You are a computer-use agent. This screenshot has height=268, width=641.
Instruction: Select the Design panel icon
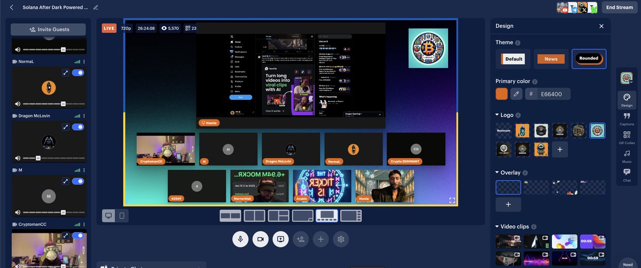point(627,99)
